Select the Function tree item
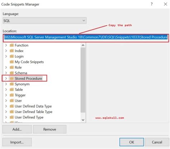This screenshot has height=149, width=170. coord(22,45)
